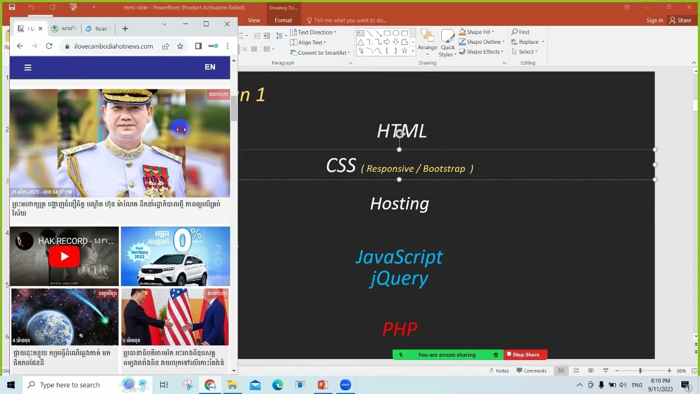
Task: Increase list indent level
Action: pyautogui.click(x=266, y=36)
